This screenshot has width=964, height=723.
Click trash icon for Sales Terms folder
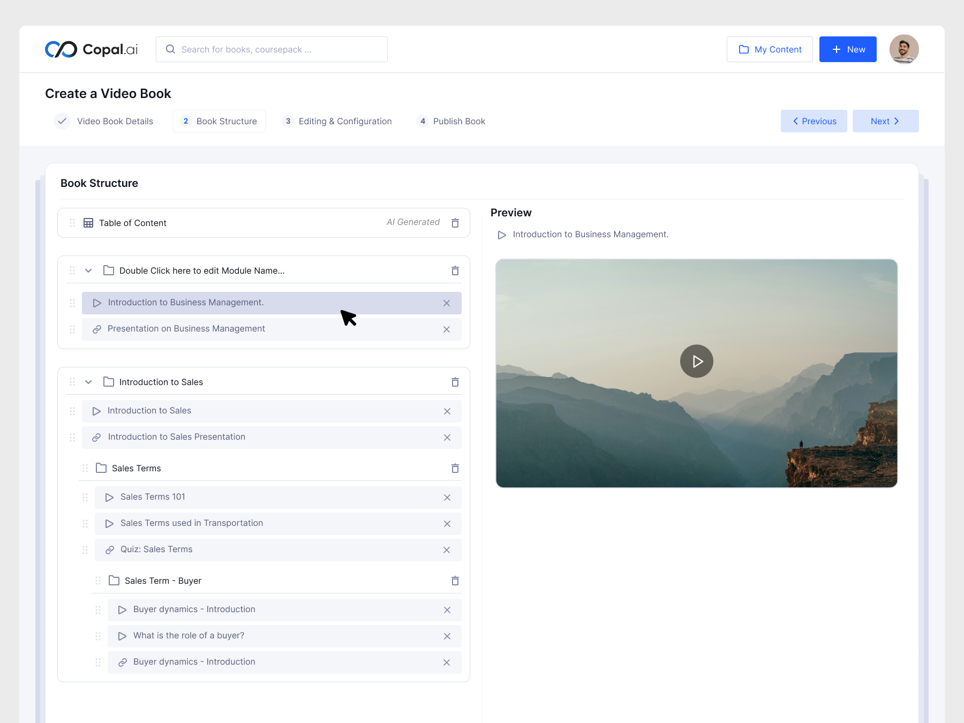click(x=455, y=468)
